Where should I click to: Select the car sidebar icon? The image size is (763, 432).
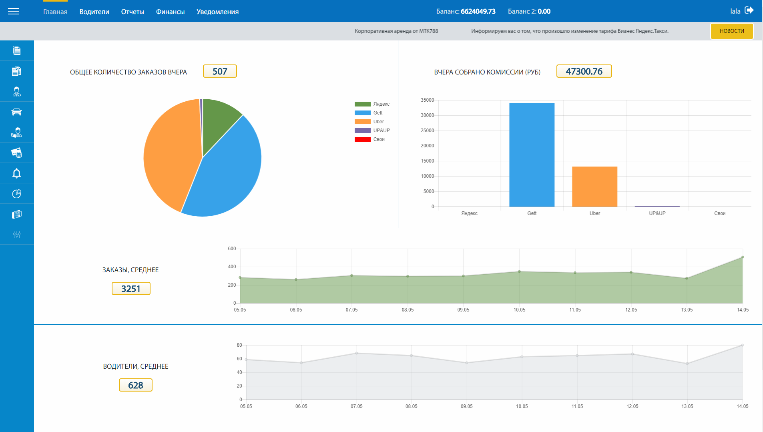pyautogui.click(x=16, y=112)
